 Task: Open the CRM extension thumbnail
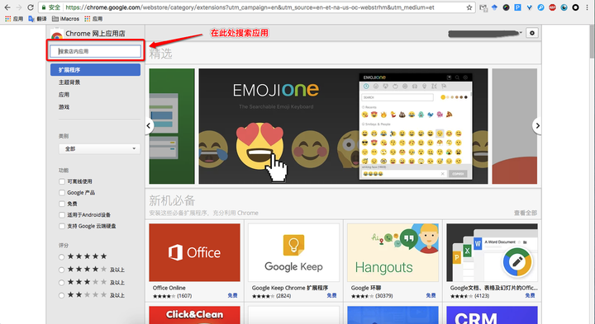pos(493,315)
